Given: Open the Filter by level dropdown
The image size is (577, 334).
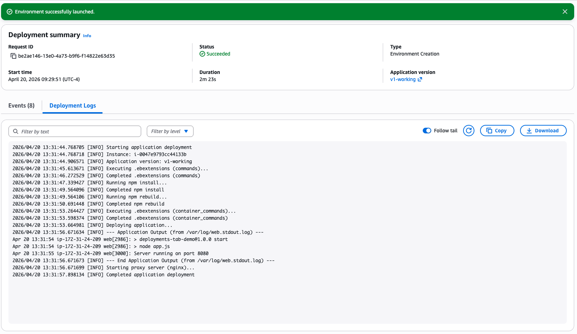Looking at the screenshot, I should click(170, 131).
